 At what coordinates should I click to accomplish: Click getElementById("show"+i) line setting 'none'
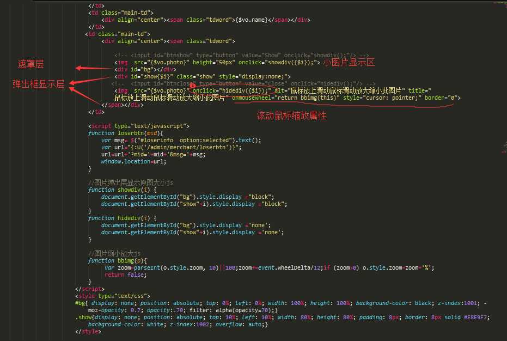tap(192, 232)
